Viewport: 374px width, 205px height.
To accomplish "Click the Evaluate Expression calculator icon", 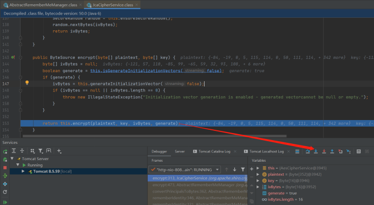I will 358,151.
